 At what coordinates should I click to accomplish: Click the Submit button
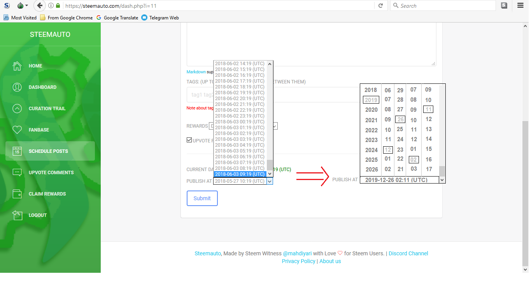tap(202, 198)
